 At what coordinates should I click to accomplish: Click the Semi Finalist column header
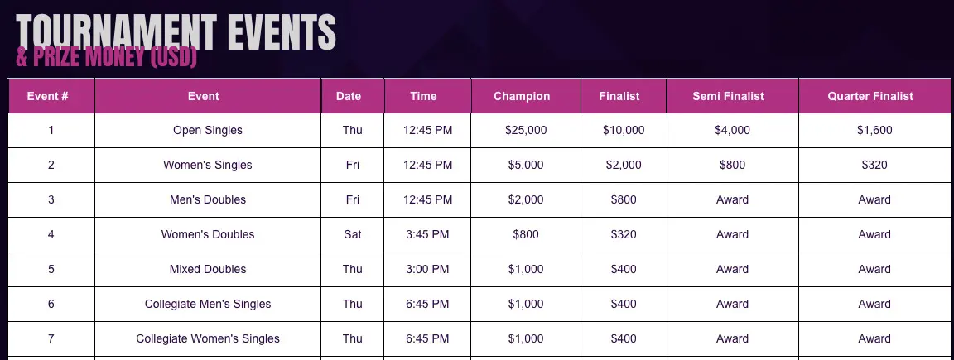coord(728,96)
